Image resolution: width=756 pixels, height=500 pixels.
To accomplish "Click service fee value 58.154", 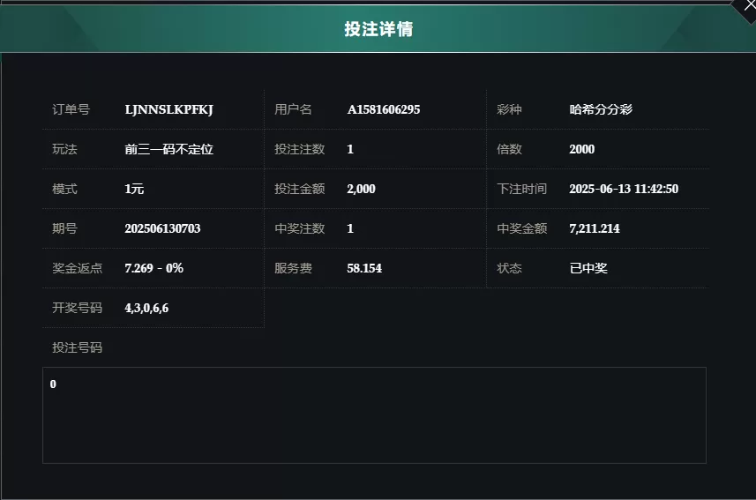I will tap(364, 268).
